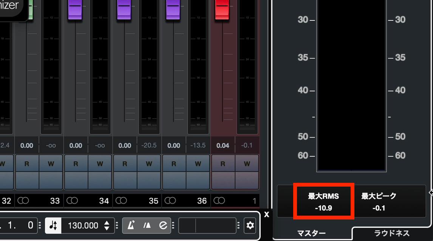This screenshot has height=241, width=433.
Task: Switch to the マスター tab
Action: 311,233
